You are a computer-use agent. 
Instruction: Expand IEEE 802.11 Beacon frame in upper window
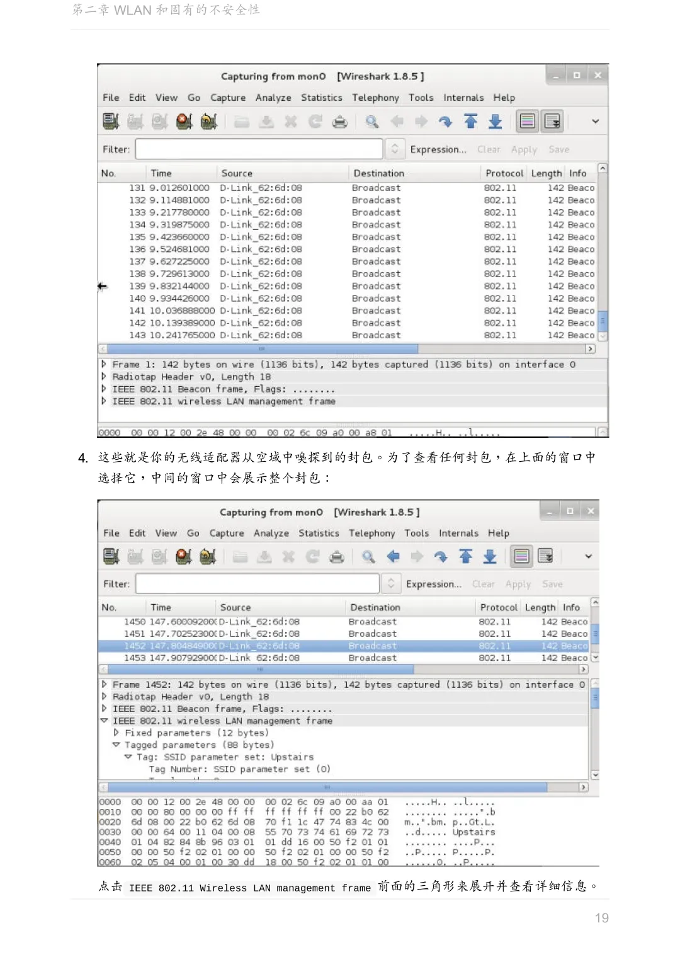point(105,389)
